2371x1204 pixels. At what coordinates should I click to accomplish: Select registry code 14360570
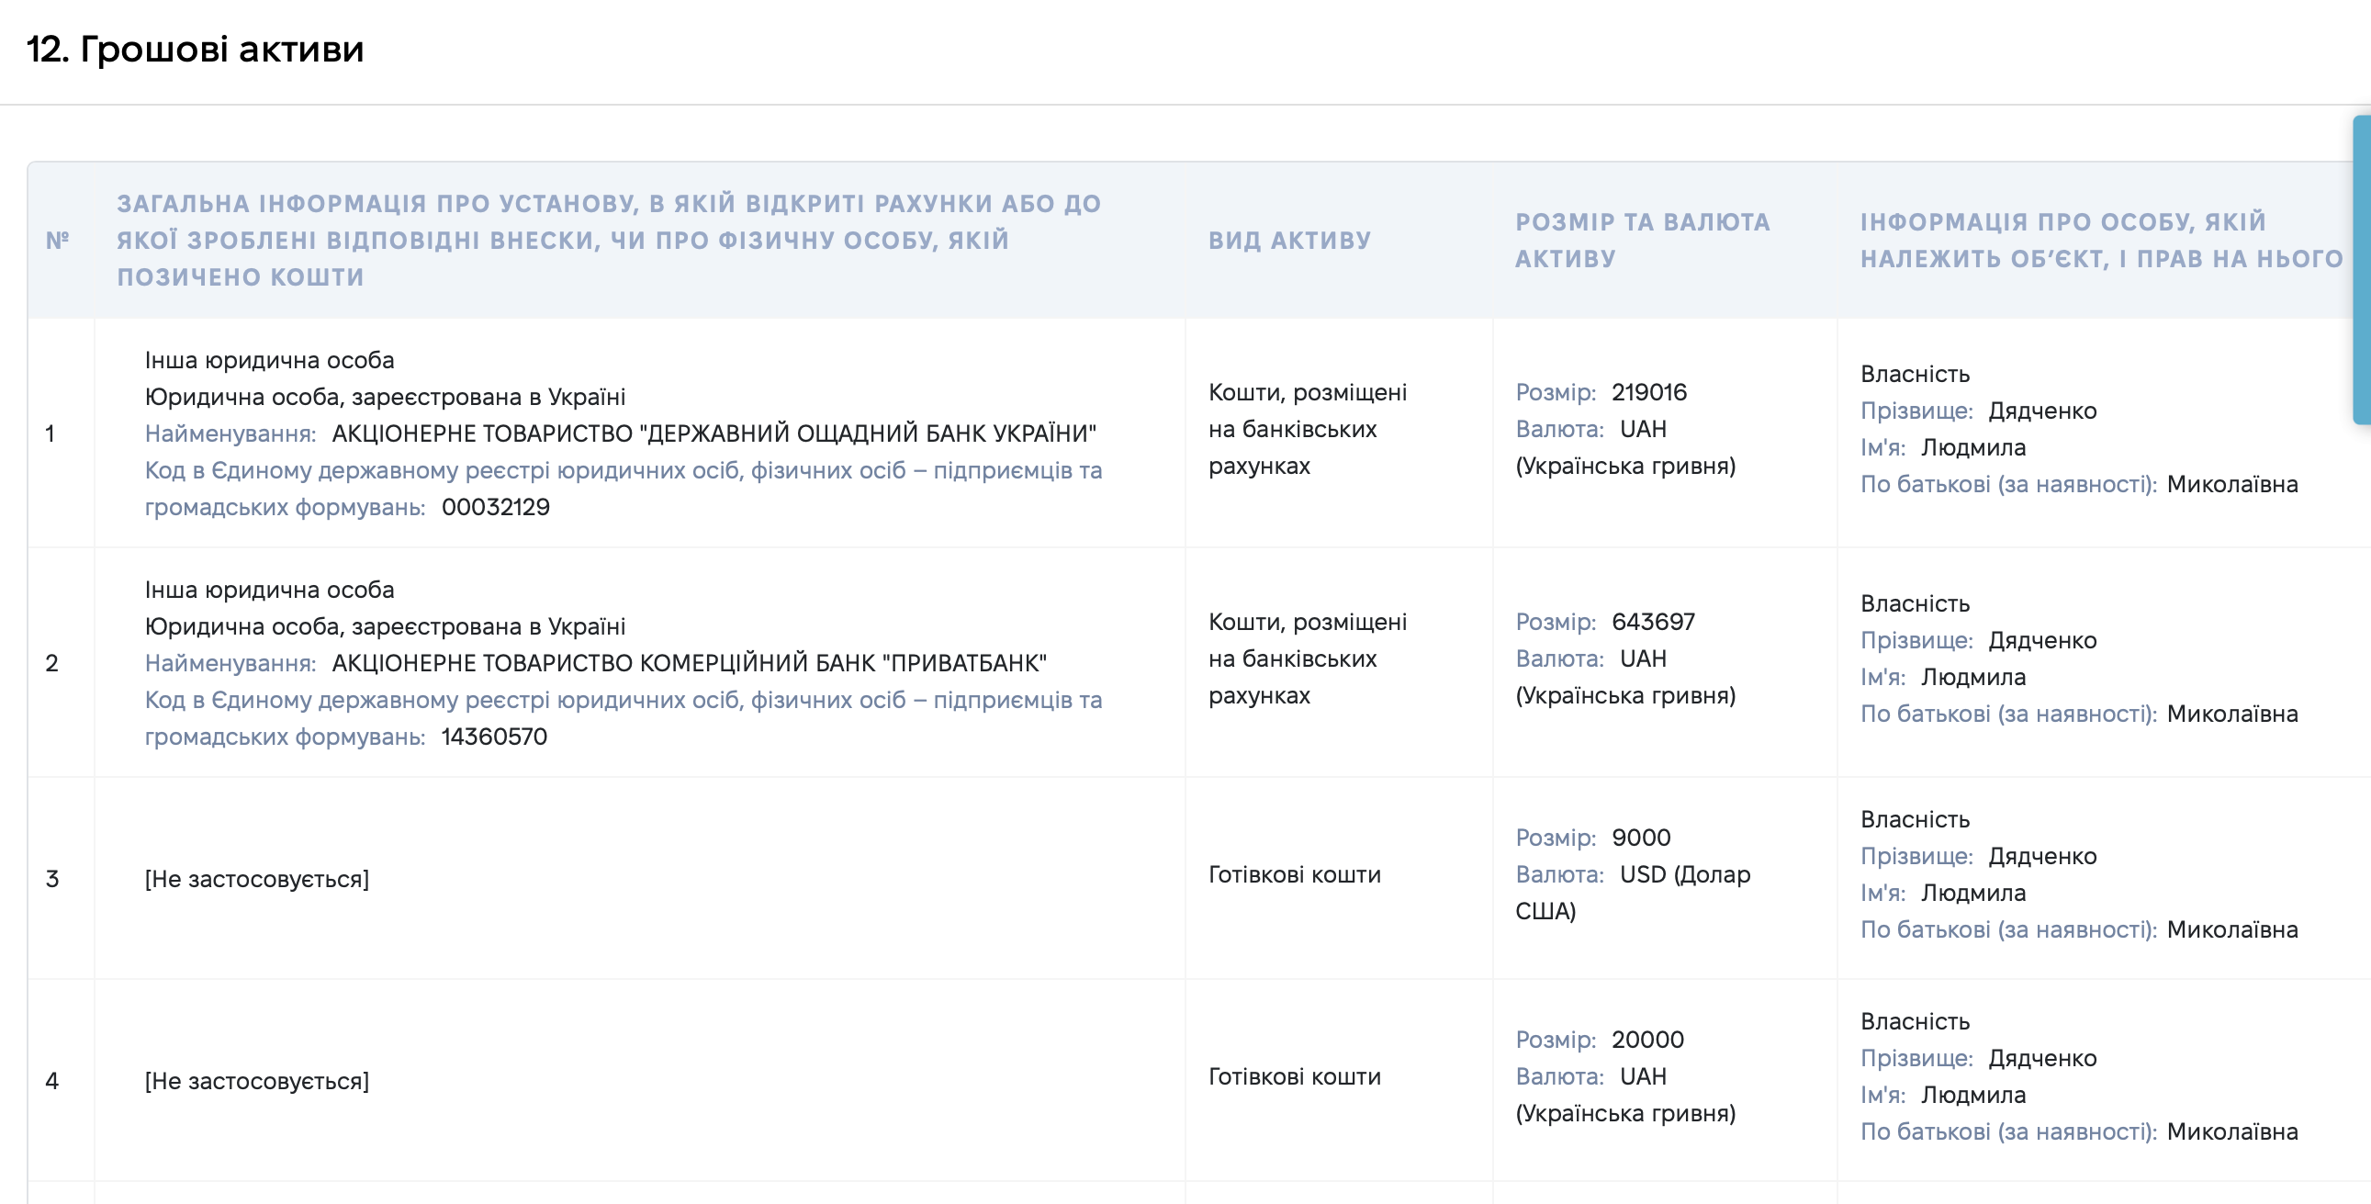click(x=494, y=737)
